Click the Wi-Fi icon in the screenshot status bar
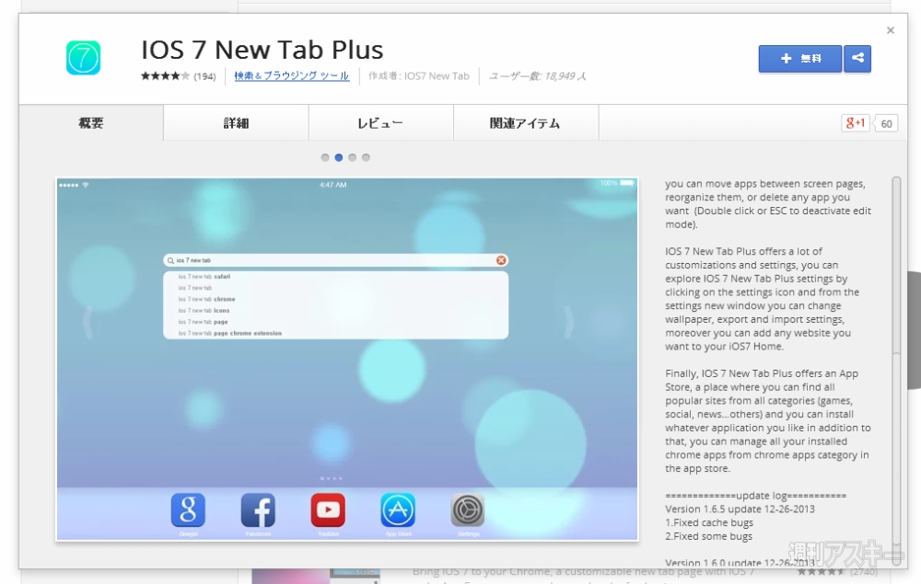Screen dimensions: 921x584 [85, 185]
